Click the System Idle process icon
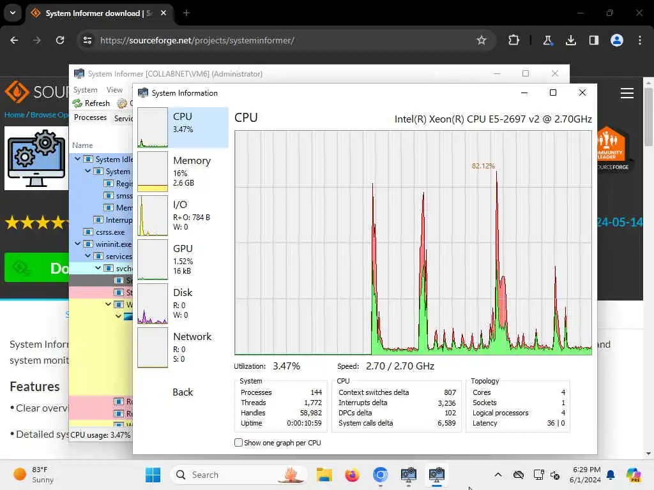 tap(88, 159)
